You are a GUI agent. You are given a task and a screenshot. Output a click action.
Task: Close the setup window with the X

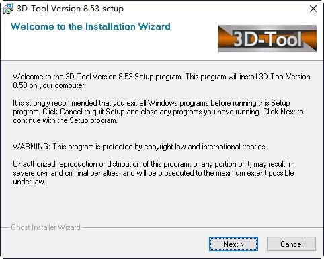pos(313,9)
